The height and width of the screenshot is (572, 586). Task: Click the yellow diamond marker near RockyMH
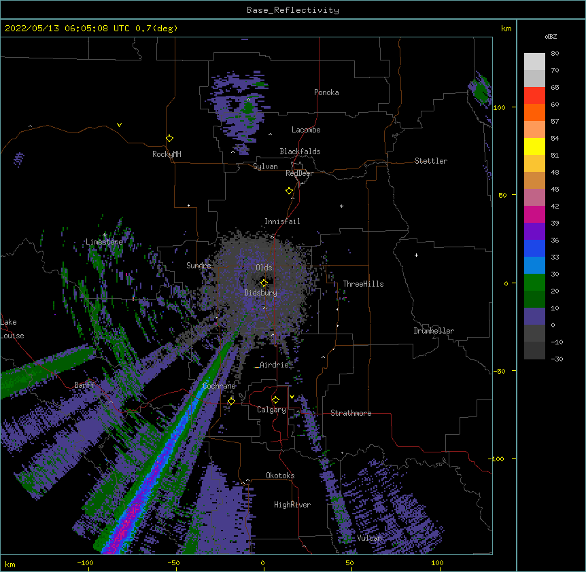coord(169,139)
